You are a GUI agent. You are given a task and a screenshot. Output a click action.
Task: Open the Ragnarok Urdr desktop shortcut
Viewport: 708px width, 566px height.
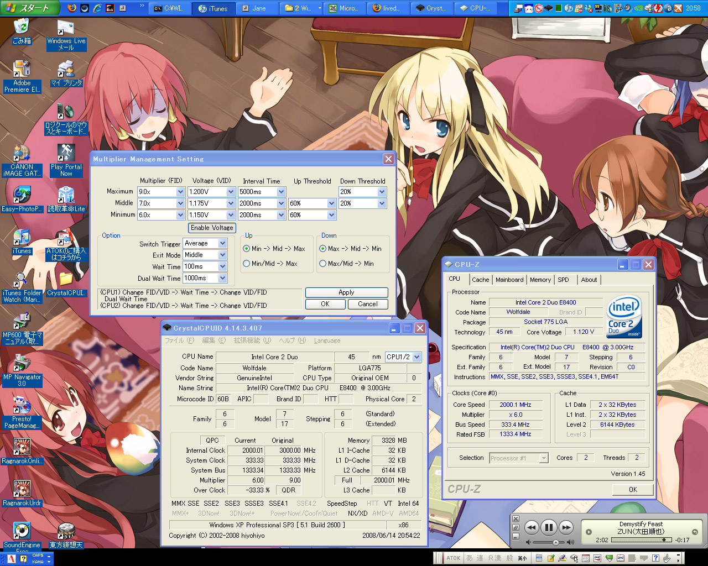pos(22,493)
